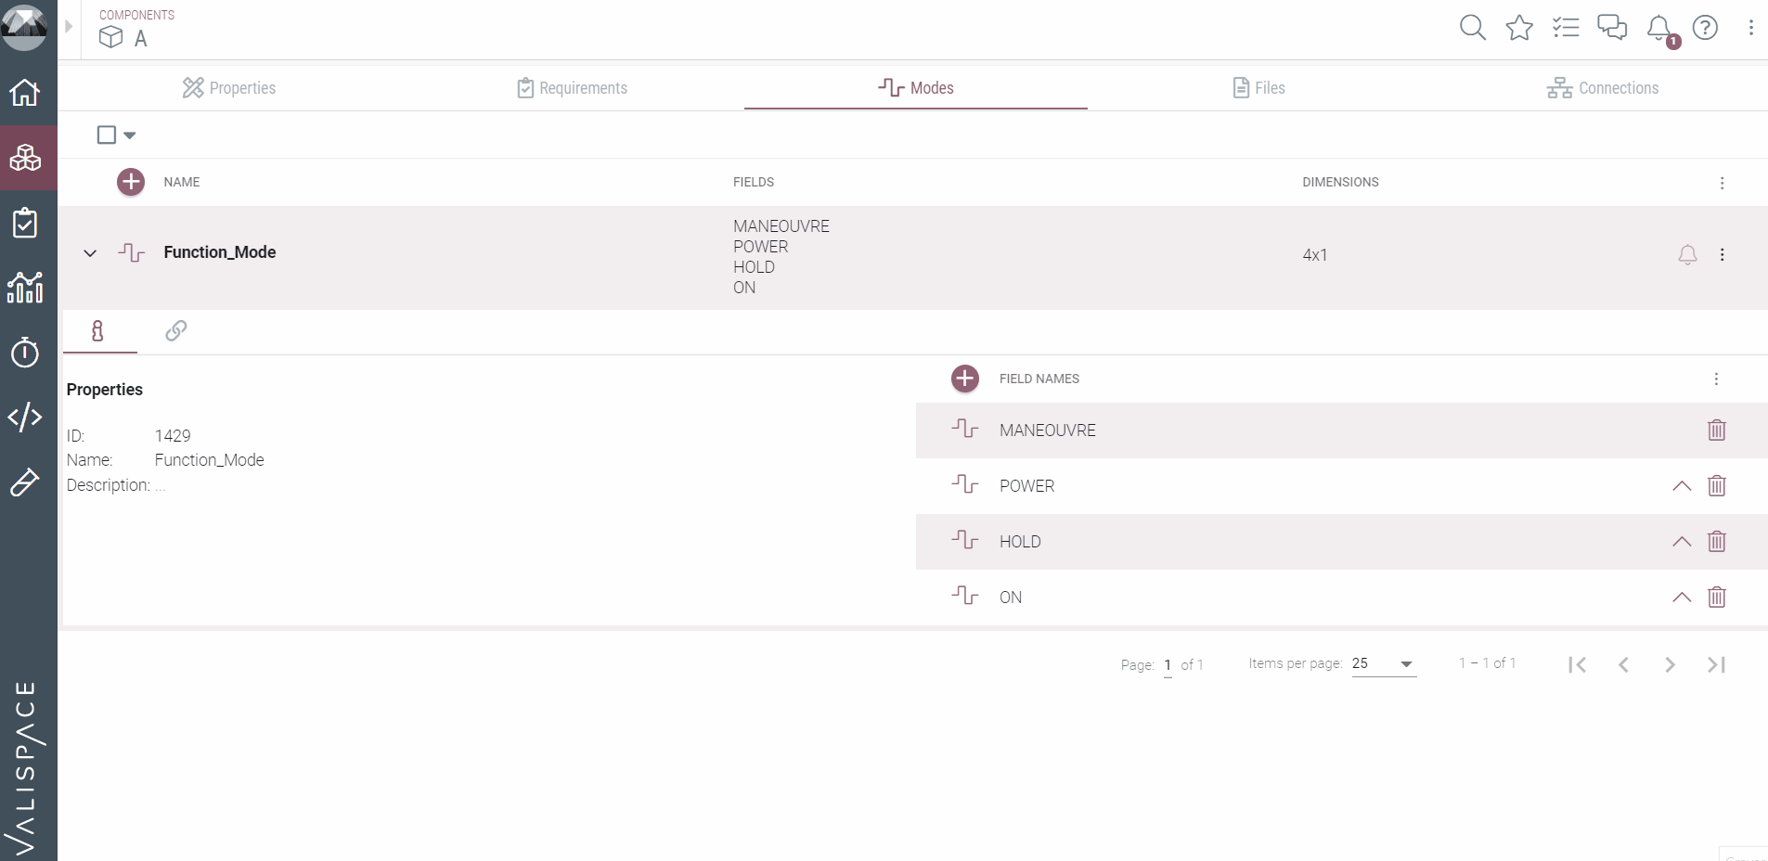Open the Function_Mode row options menu

[x=1722, y=255]
